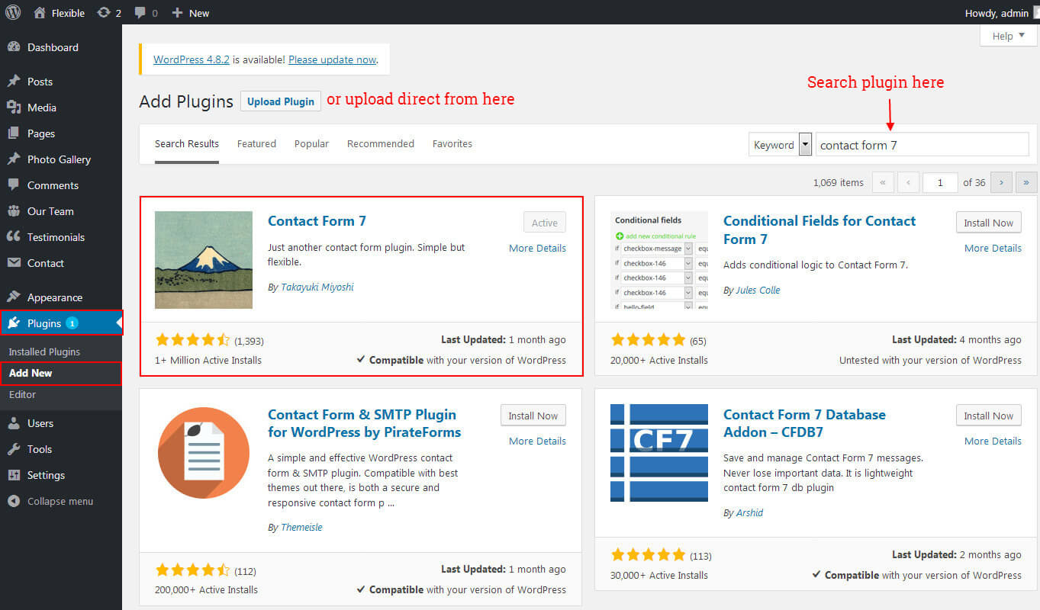Image resolution: width=1040 pixels, height=610 pixels.
Task: Expand the Help panel dropdown
Action: (x=1008, y=36)
